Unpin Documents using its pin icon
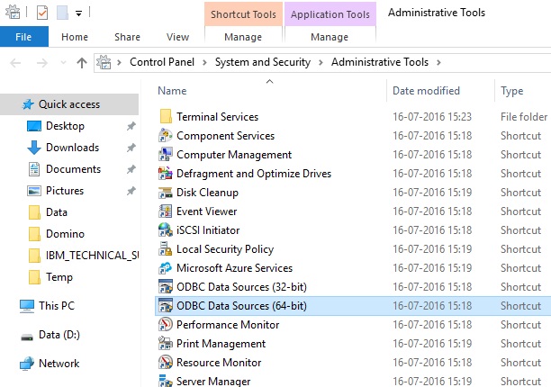The image size is (551, 387). pos(131,169)
